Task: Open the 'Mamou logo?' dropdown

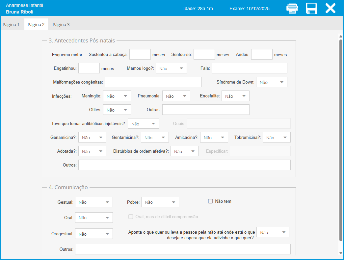Action: point(171,68)
